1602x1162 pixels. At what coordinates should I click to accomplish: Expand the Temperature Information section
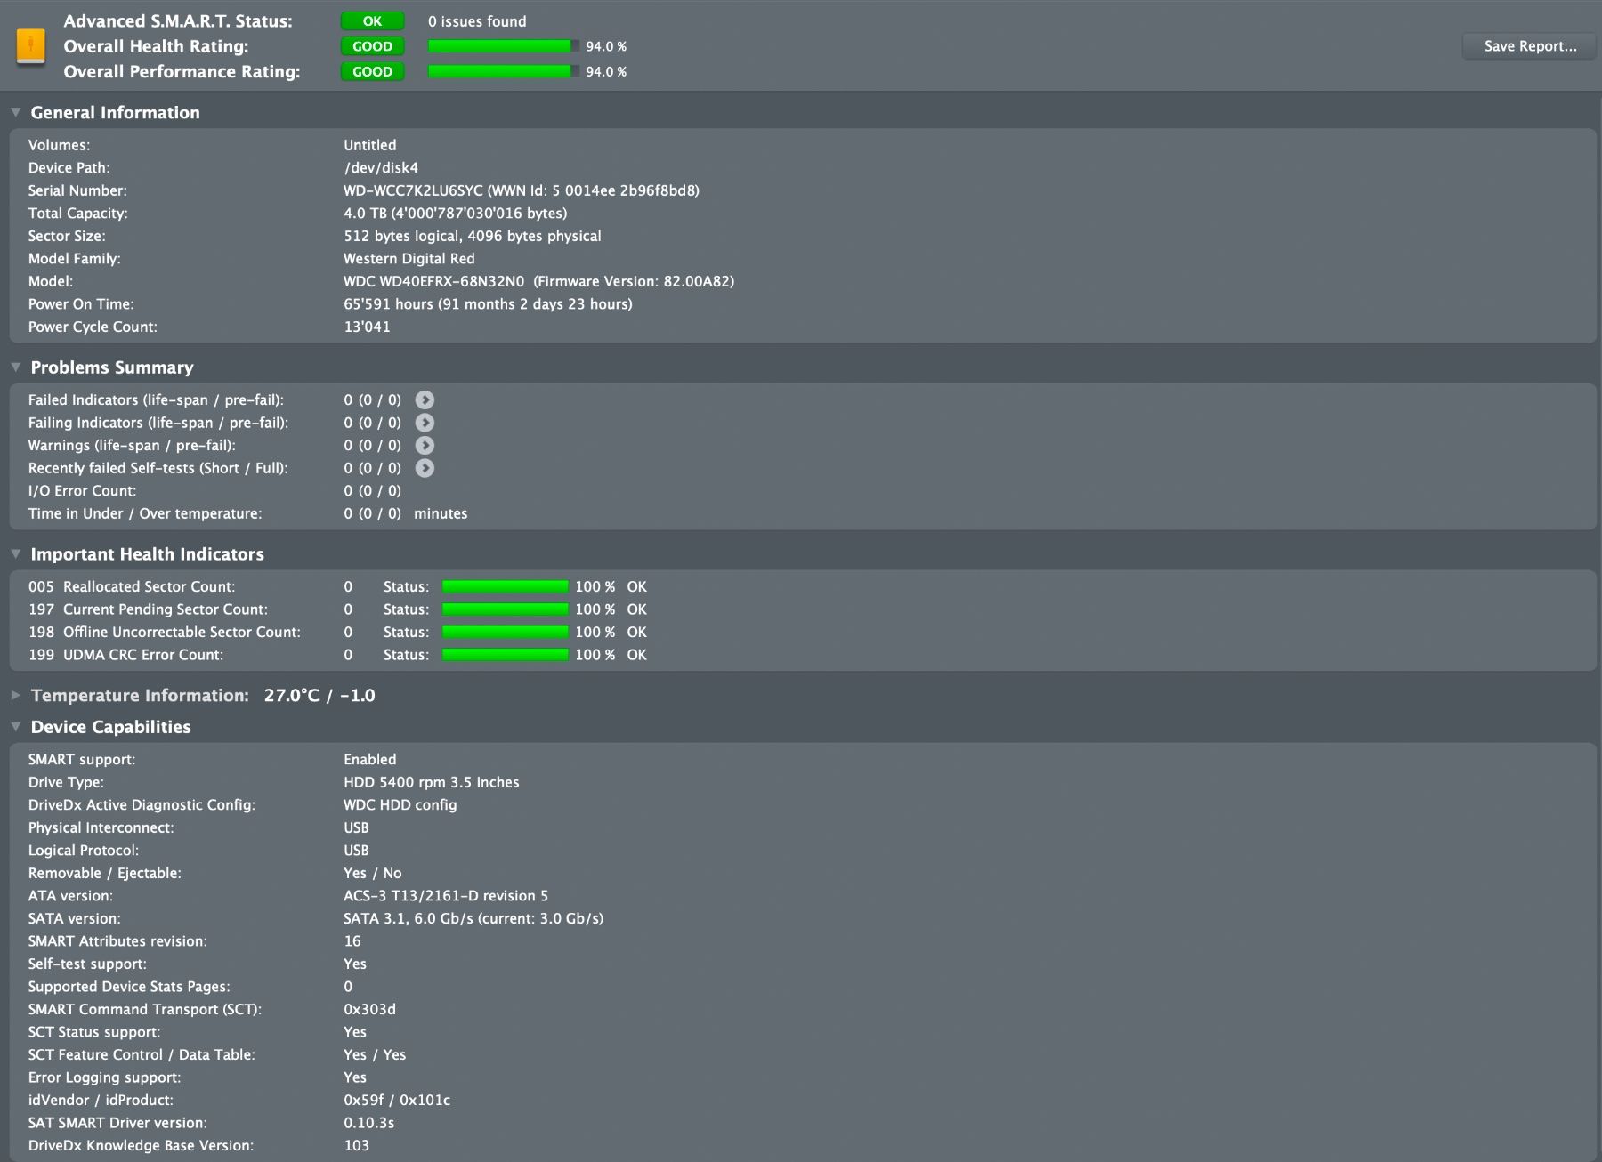15,696
